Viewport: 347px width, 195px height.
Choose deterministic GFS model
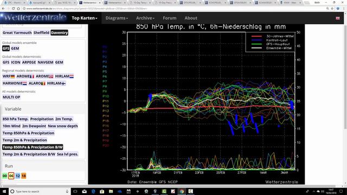click(x=6, y=62)
